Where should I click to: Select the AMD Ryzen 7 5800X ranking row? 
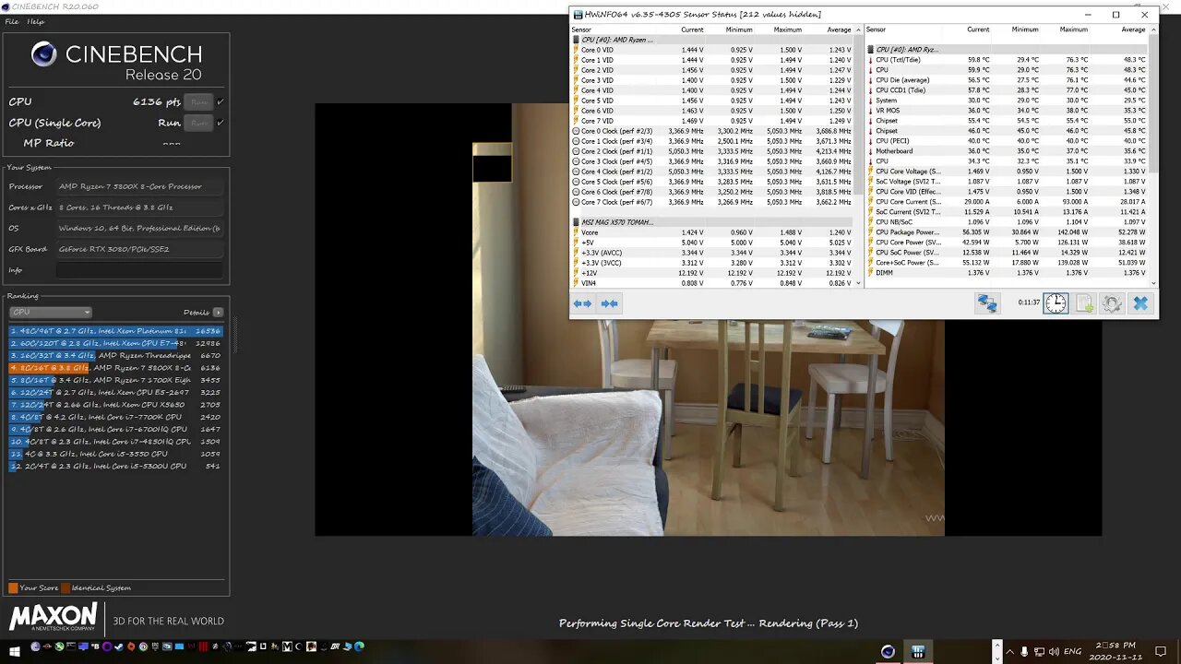coord(115,368)
